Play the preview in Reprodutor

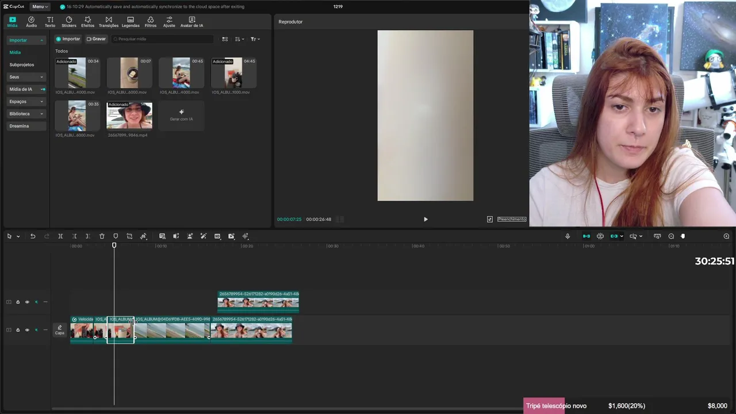pos(425,219)
